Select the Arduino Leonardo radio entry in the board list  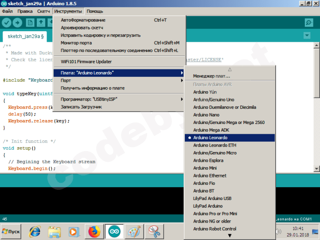coord(230,137)
